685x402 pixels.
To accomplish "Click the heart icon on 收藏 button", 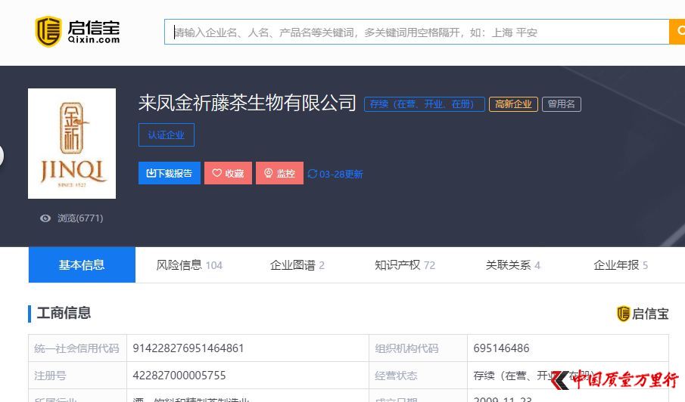I will click(x=216, y=173).
